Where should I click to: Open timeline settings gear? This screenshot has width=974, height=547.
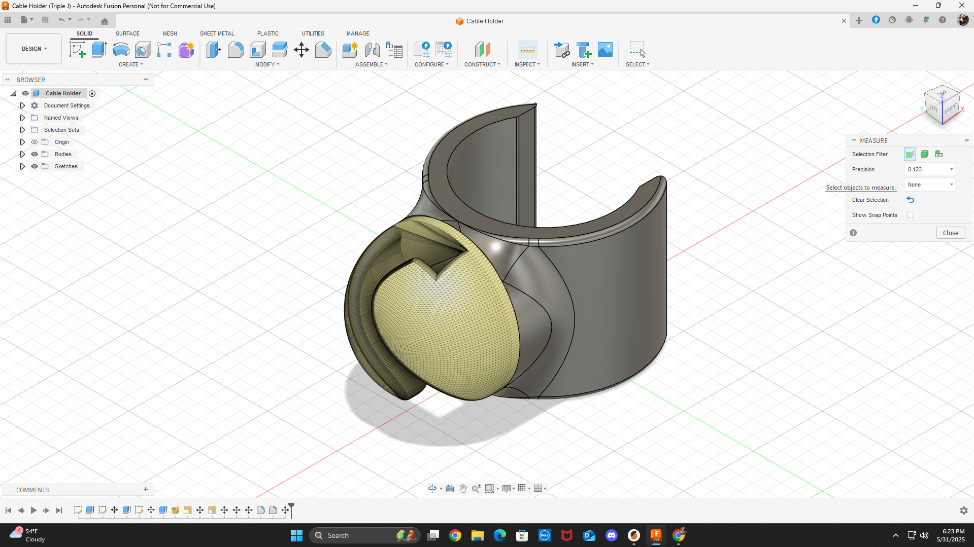[x=963, y=510]
